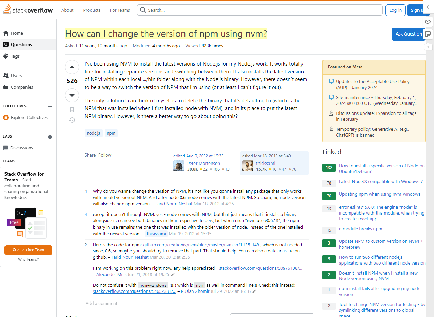Open the stackoverflow.com/questions/50976138 link

click(261, 268)
